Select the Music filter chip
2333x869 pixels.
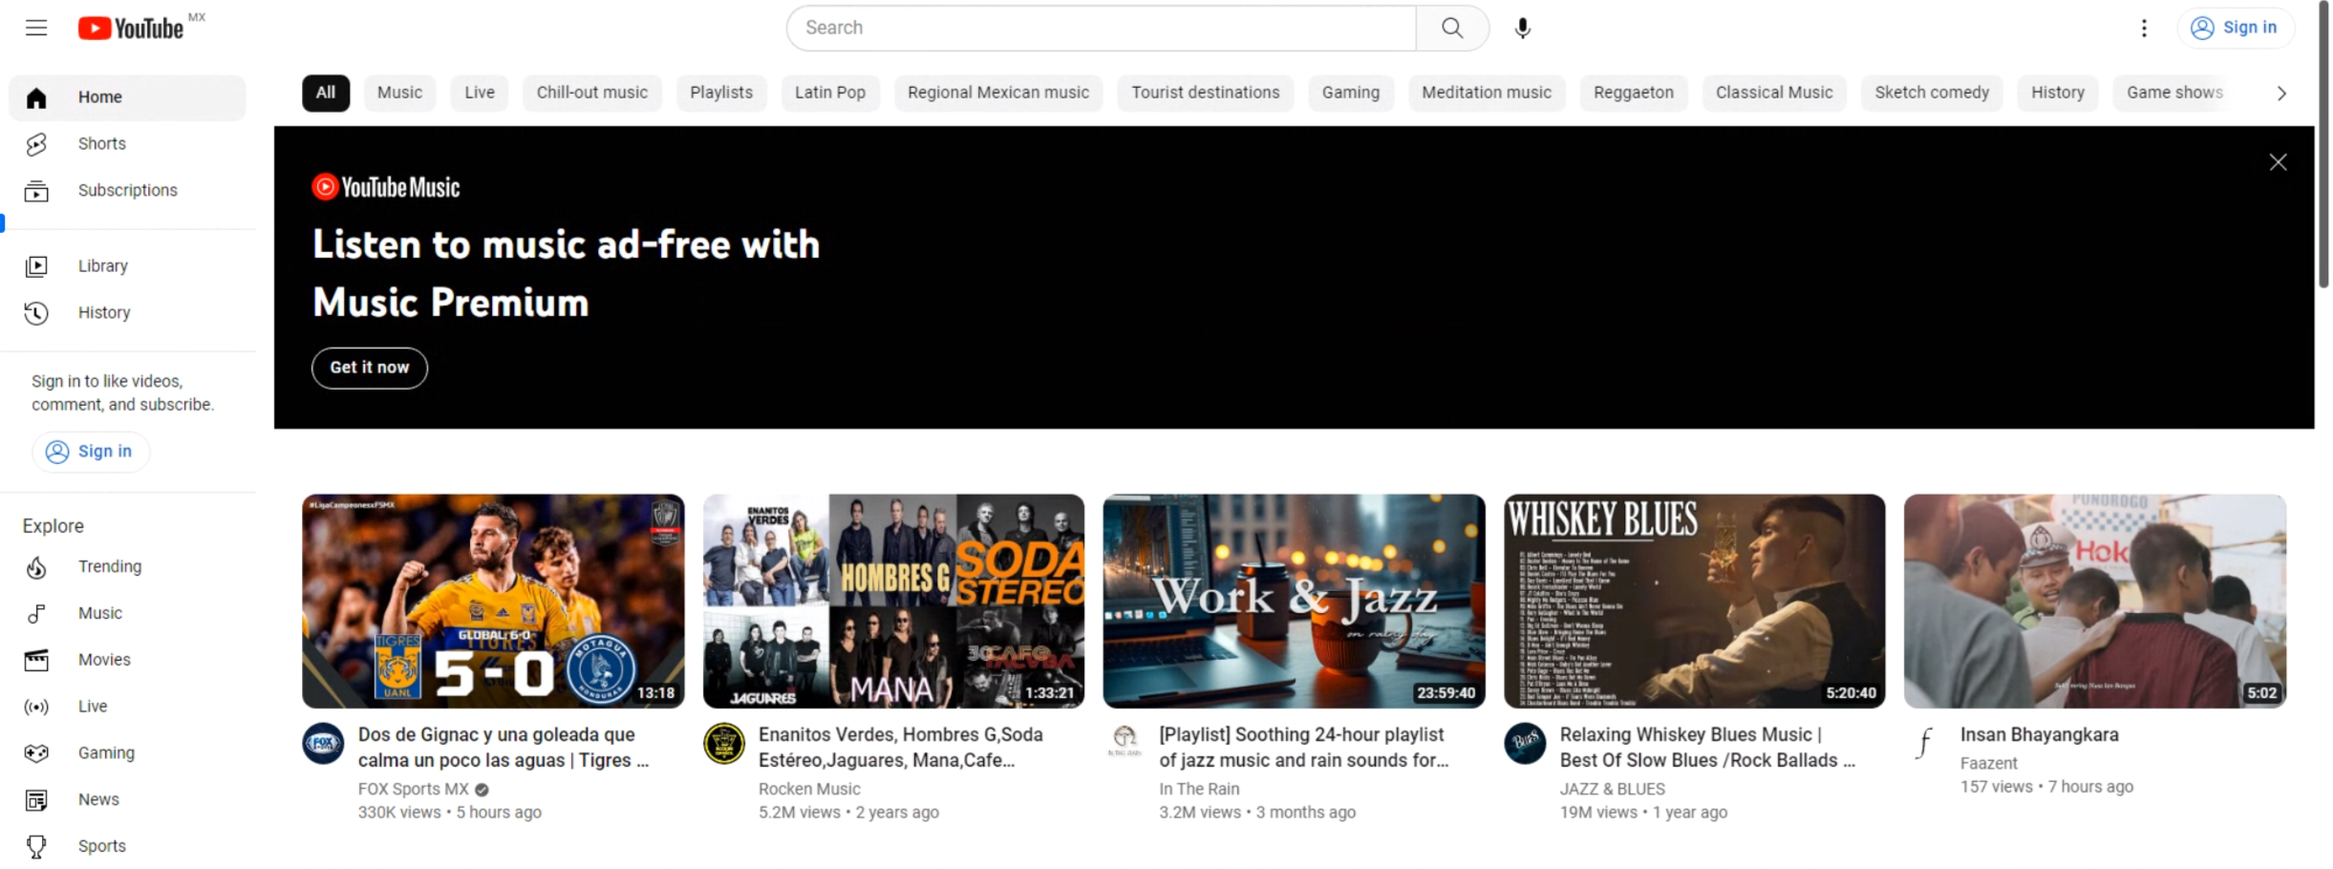tap(399, 93)
